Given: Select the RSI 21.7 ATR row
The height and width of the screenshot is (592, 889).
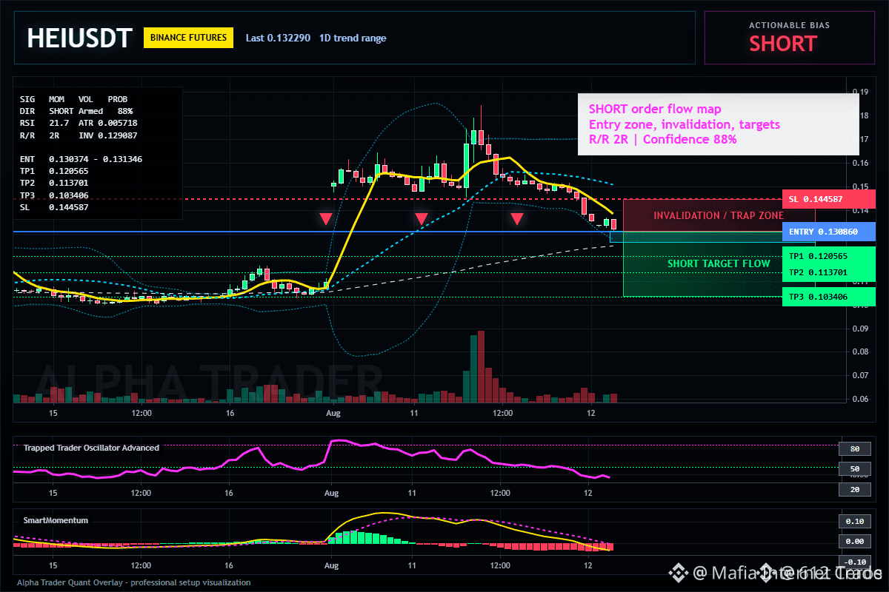Looking at the screenshot, I should click(79, 122).
